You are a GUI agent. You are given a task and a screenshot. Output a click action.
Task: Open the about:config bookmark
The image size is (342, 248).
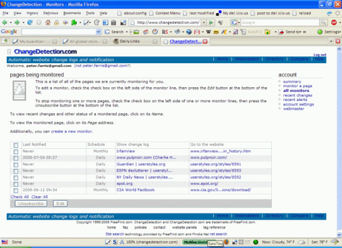click(x=132, y=13)
